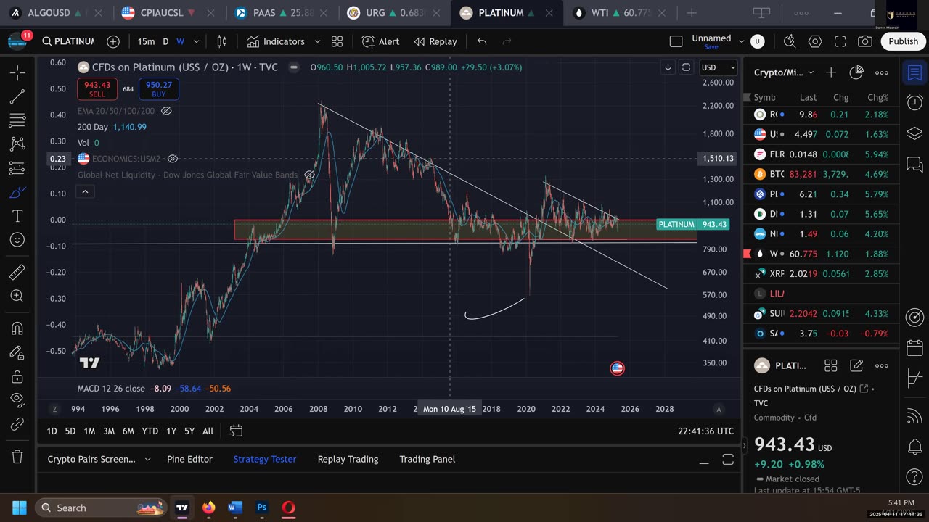Open the Pine Editor tab
The image size is (929, 522).
[189, 459]
